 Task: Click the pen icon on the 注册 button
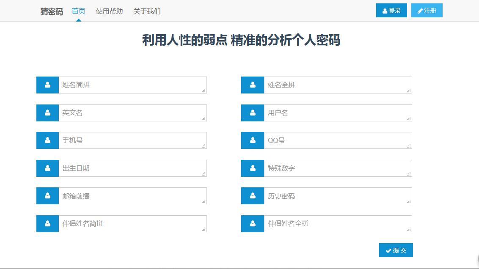[x=420, y=10]
